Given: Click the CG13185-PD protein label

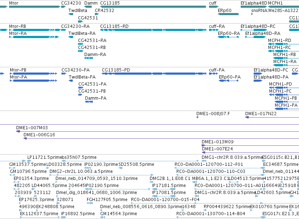Looking at the screenshot, I should point(116,70).
